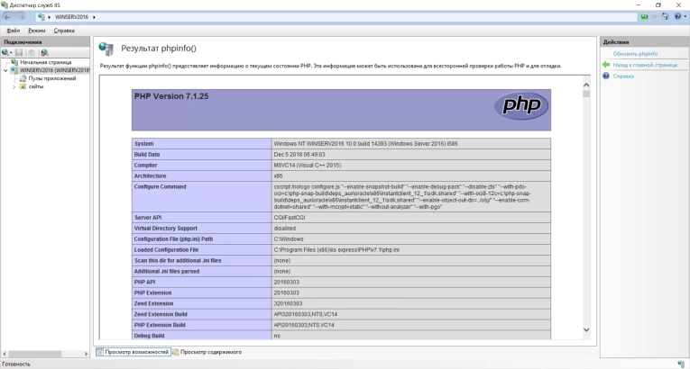
Task: Switch to Просмотр возможностей tab
Action: tap(133, 352)
